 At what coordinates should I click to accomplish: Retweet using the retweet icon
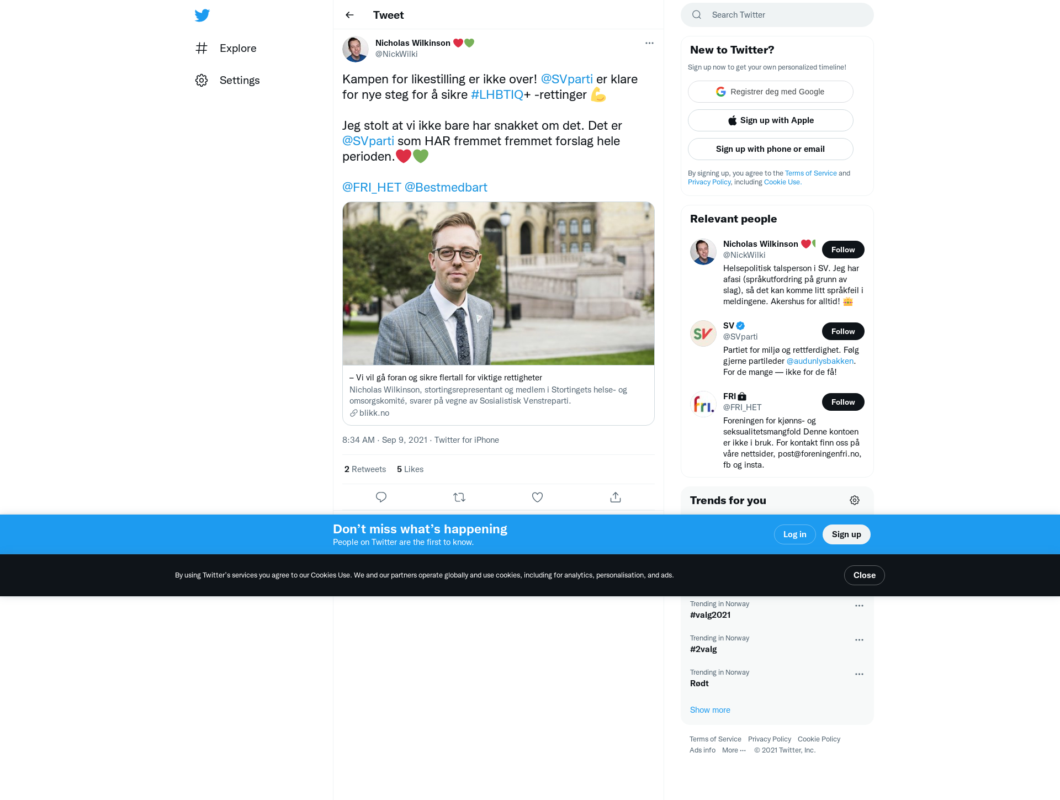(459, 497)
